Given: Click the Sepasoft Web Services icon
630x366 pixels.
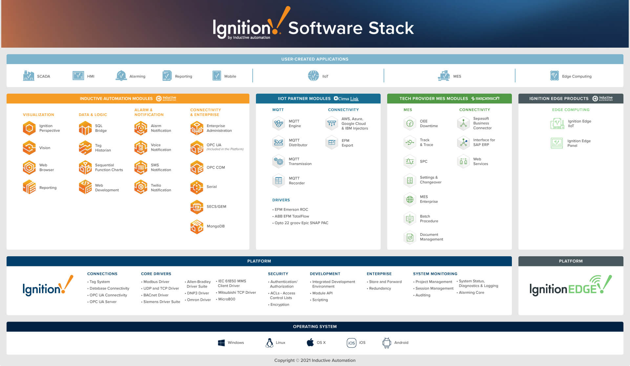Looking at the screenshot, I should (x=463, y=161).
